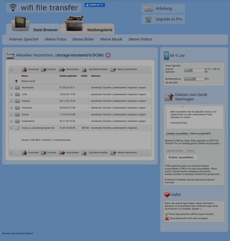Click the Dateien auswählen button

tap(177, 133)
